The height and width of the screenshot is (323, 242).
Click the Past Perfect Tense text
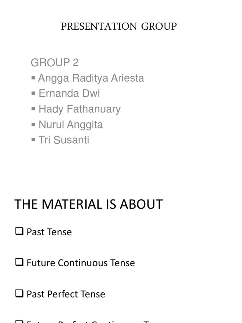66,294
